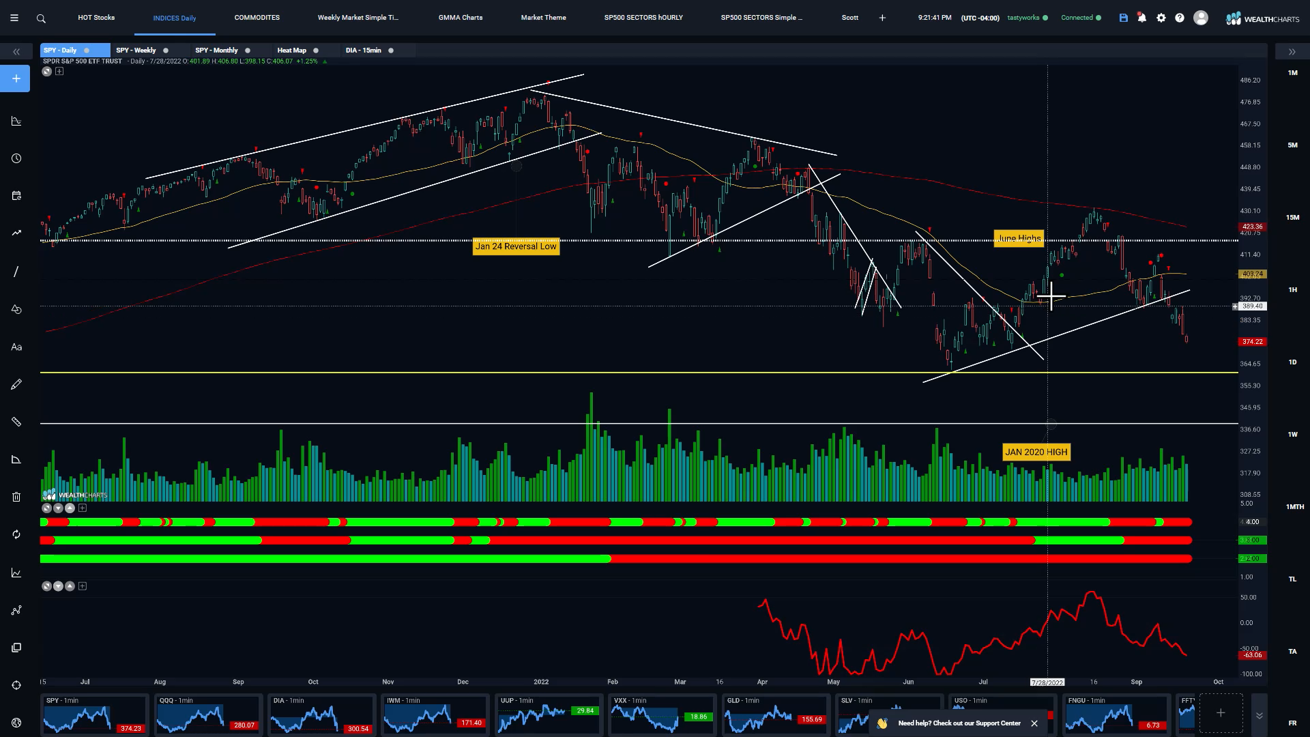Toggle maximize icon on trend bars panel
Viewport: 1310px width, 737px height.
46,508
